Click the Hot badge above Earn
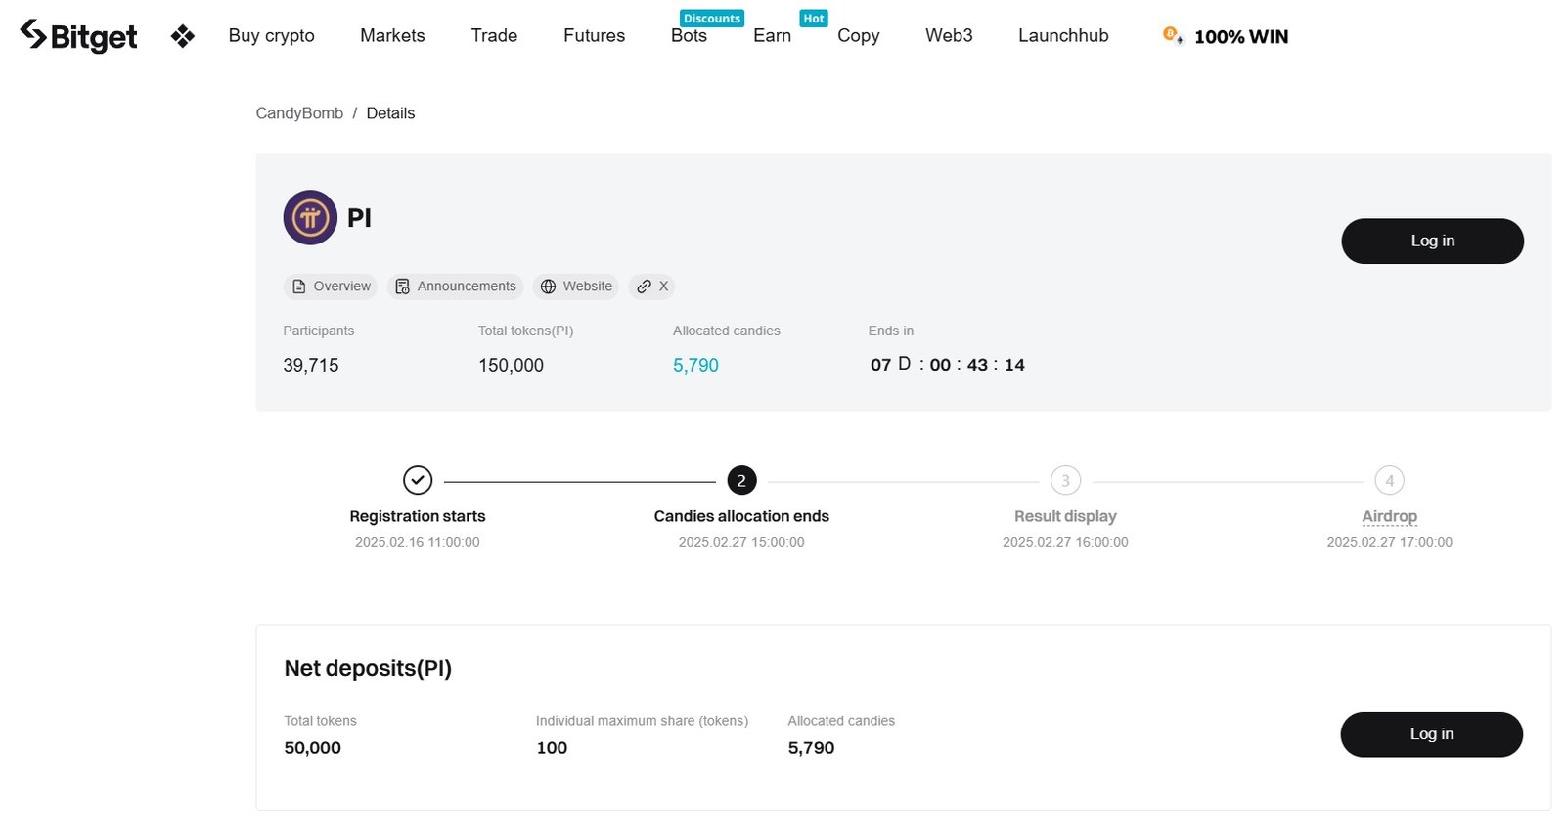Image resolution: width=1565 pixels, height=838 pixels. pos(814,19)
